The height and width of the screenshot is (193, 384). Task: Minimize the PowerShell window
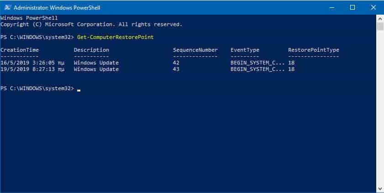point(332,7)
